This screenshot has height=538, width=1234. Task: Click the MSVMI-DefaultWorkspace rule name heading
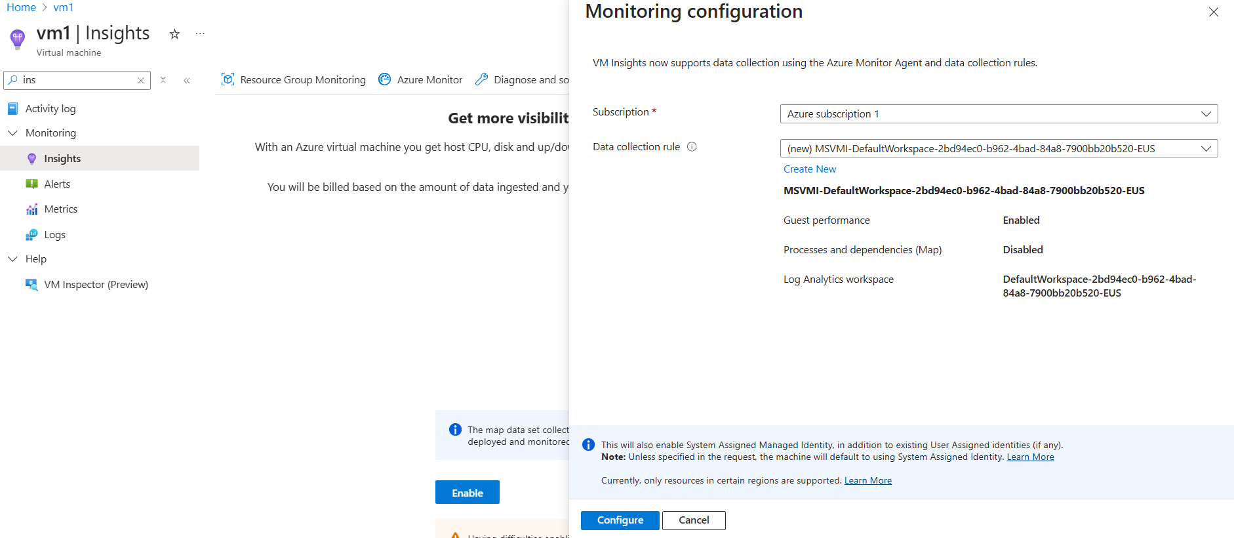tap(964, 191)
